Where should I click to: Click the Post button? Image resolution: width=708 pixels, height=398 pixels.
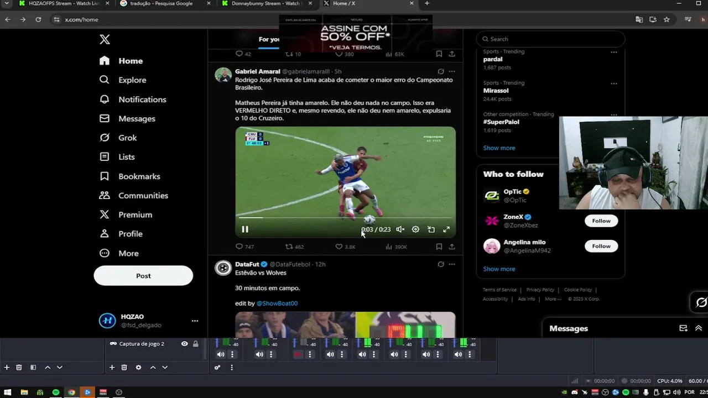coord(143,276)
